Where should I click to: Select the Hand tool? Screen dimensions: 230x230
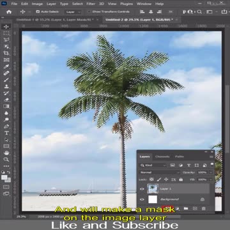coord(6,153)
